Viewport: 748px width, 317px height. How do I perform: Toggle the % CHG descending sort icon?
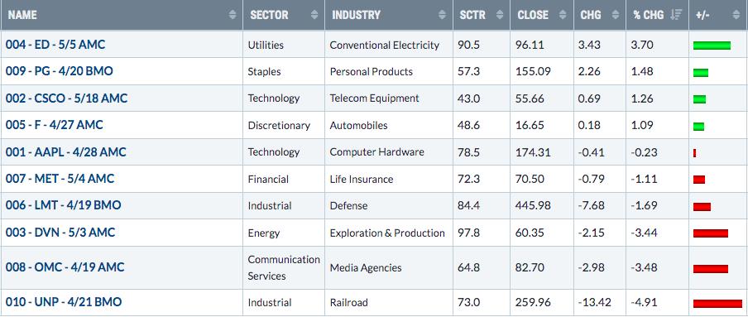[676, 15]
